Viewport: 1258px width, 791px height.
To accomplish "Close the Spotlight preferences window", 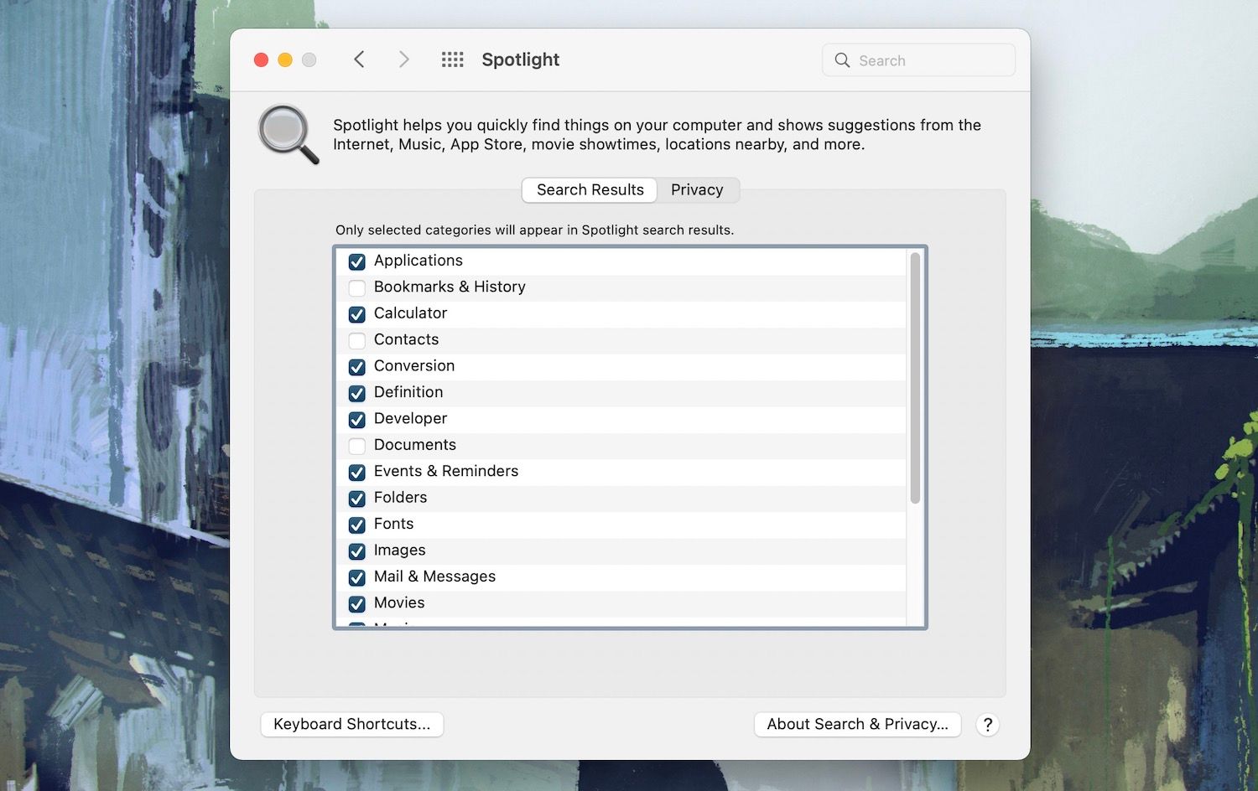I will 261,59.
